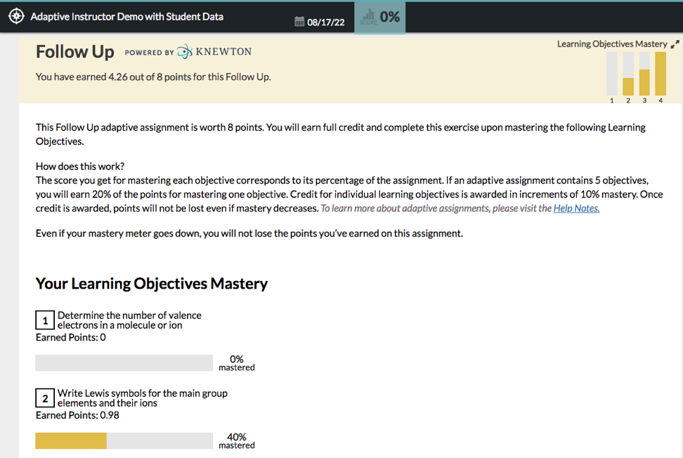Select the Write Lewis symbols objective text
Image resolution: width=683 pixels, height=458 pixels.
(x=143, y=398)
